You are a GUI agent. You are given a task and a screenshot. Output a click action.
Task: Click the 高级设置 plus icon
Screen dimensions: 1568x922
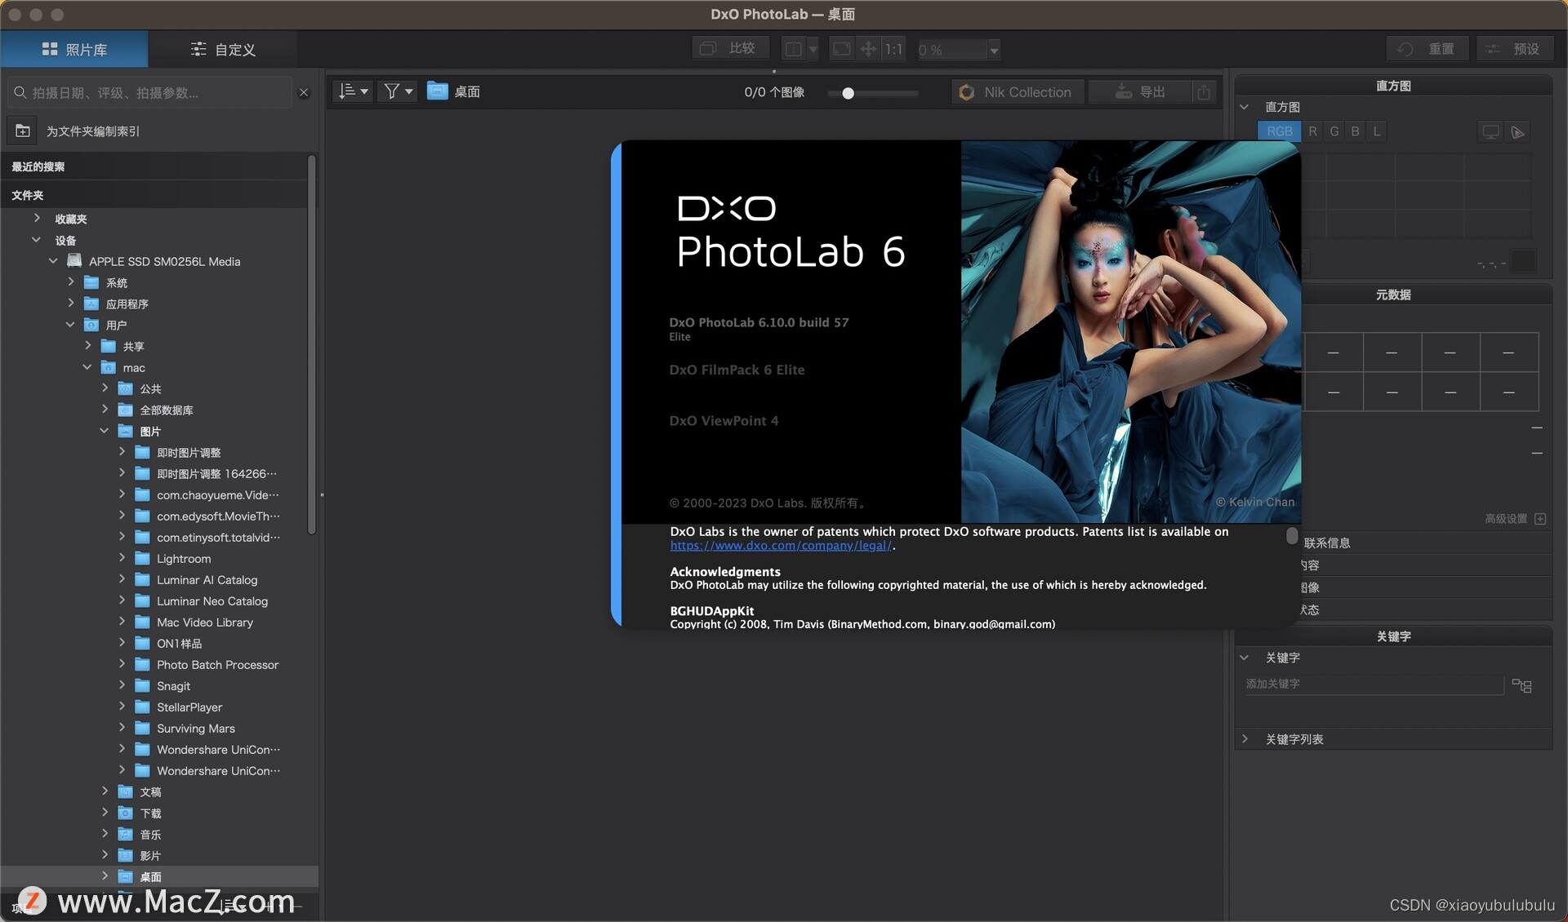click(1540, 519)
